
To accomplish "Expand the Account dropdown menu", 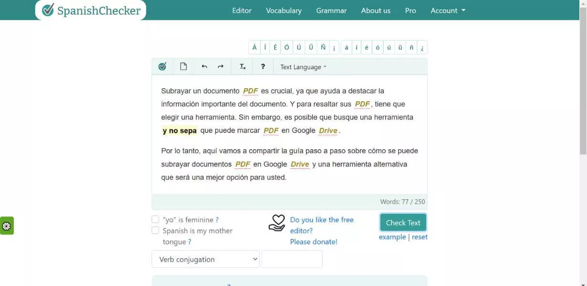I will coord(447,10).
